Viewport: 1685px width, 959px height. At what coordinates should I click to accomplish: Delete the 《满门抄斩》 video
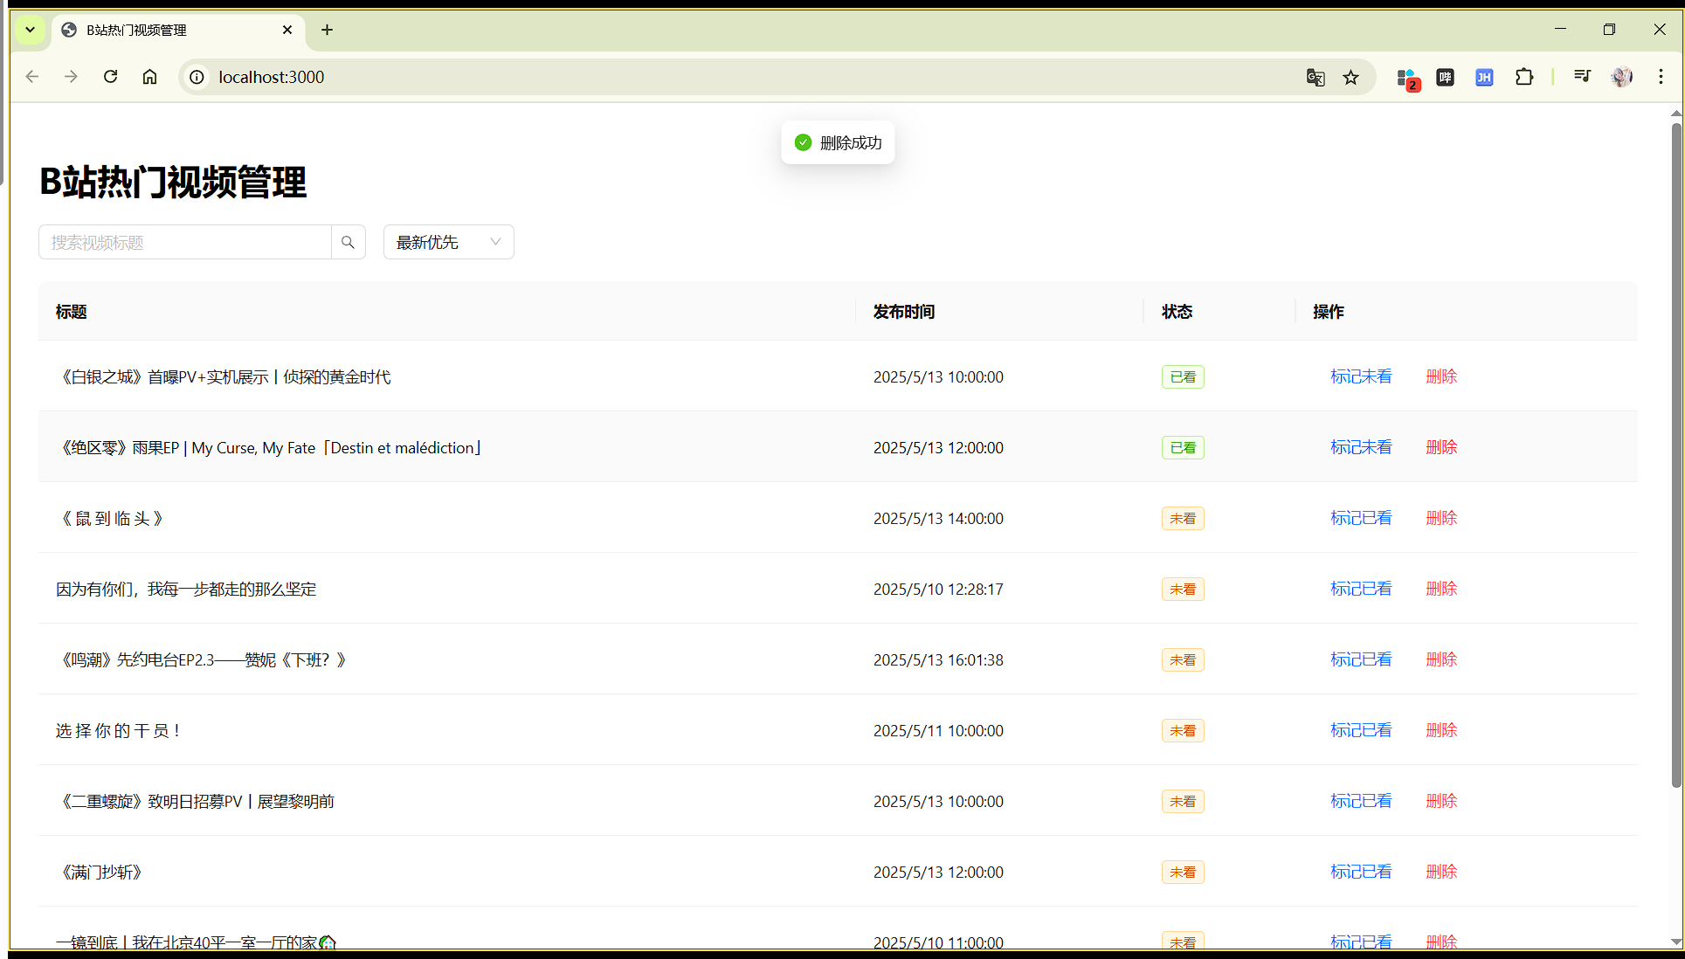(x=1440, y=872)
